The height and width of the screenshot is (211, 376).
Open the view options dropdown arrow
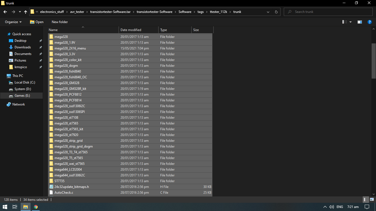[350, 22]
